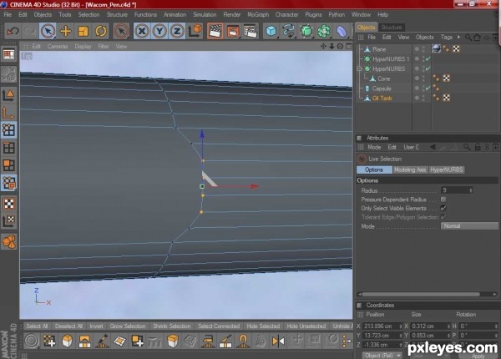
Task: Select the Magnet tool icon
Action: [243, 341]
